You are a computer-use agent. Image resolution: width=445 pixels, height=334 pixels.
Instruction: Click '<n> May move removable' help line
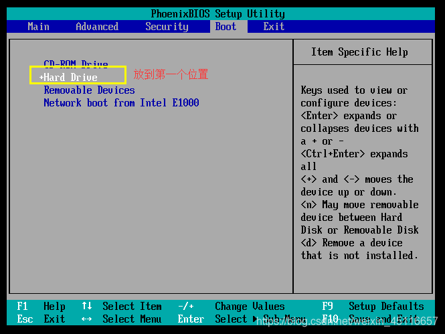(359, 205)
